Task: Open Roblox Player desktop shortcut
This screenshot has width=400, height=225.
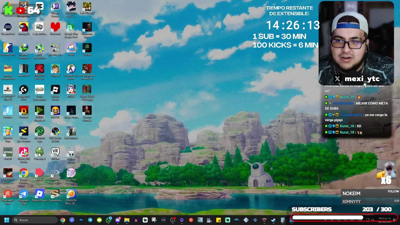Action: point(39,196)
